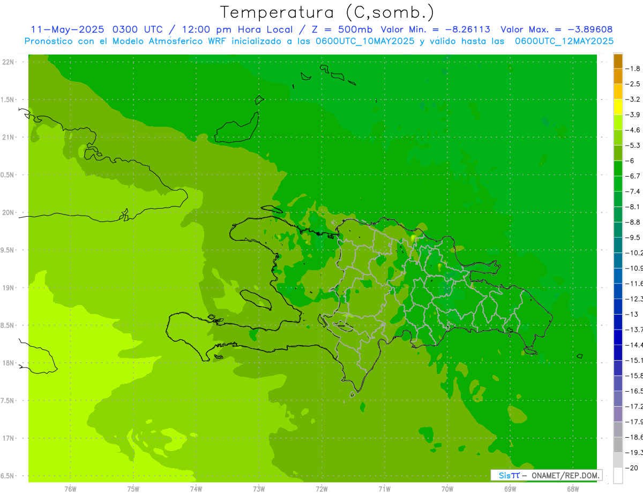Click the "-3.2" legend value
This screenshot has height=496, width=643.
click(633, 100)
